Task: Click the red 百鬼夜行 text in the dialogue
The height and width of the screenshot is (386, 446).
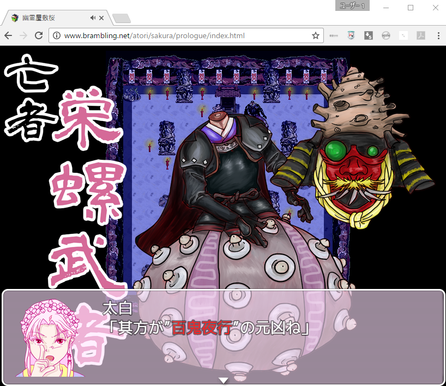Action: [202, 328]
